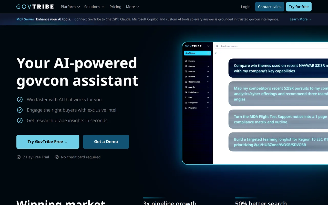Expand the Participants section chevron

[208, 92]
